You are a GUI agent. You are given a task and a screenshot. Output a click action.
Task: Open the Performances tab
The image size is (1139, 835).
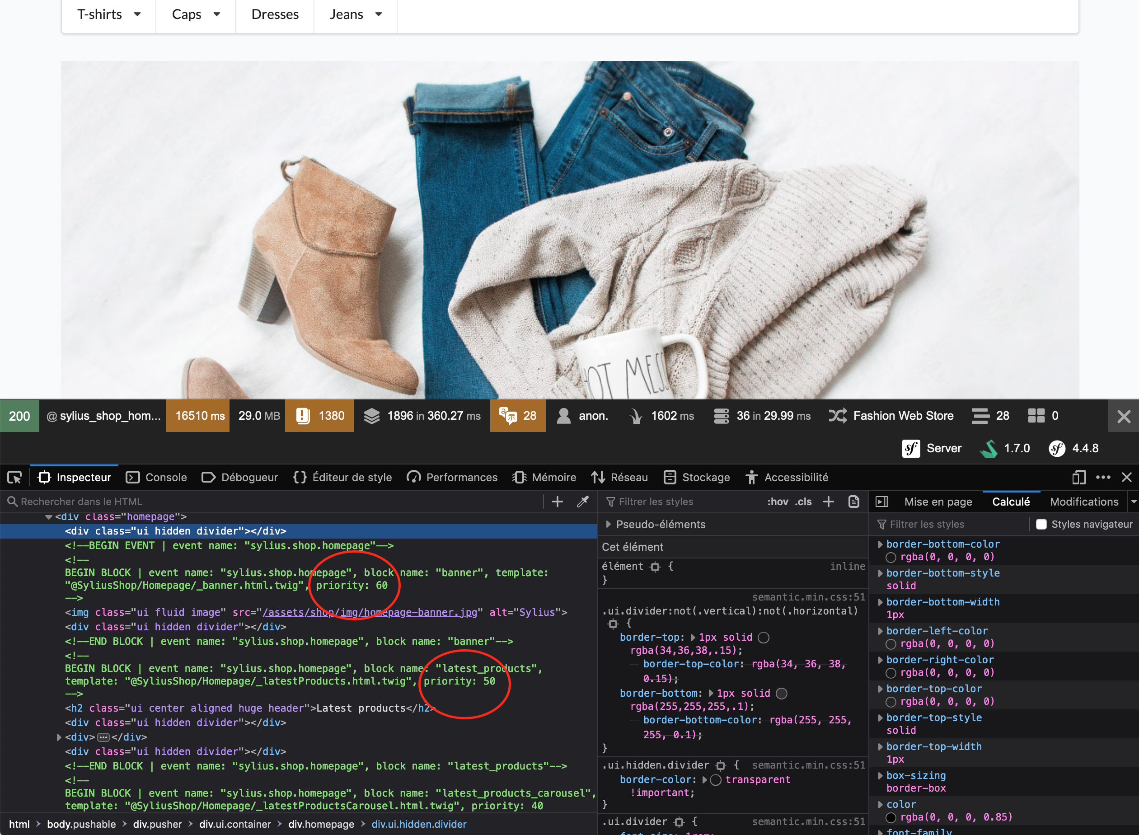click(452, 477)
